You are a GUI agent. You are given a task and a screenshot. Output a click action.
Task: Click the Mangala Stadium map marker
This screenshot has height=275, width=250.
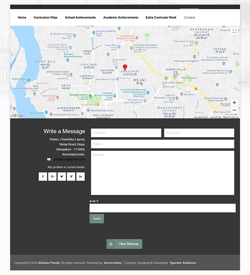(90, 96)
